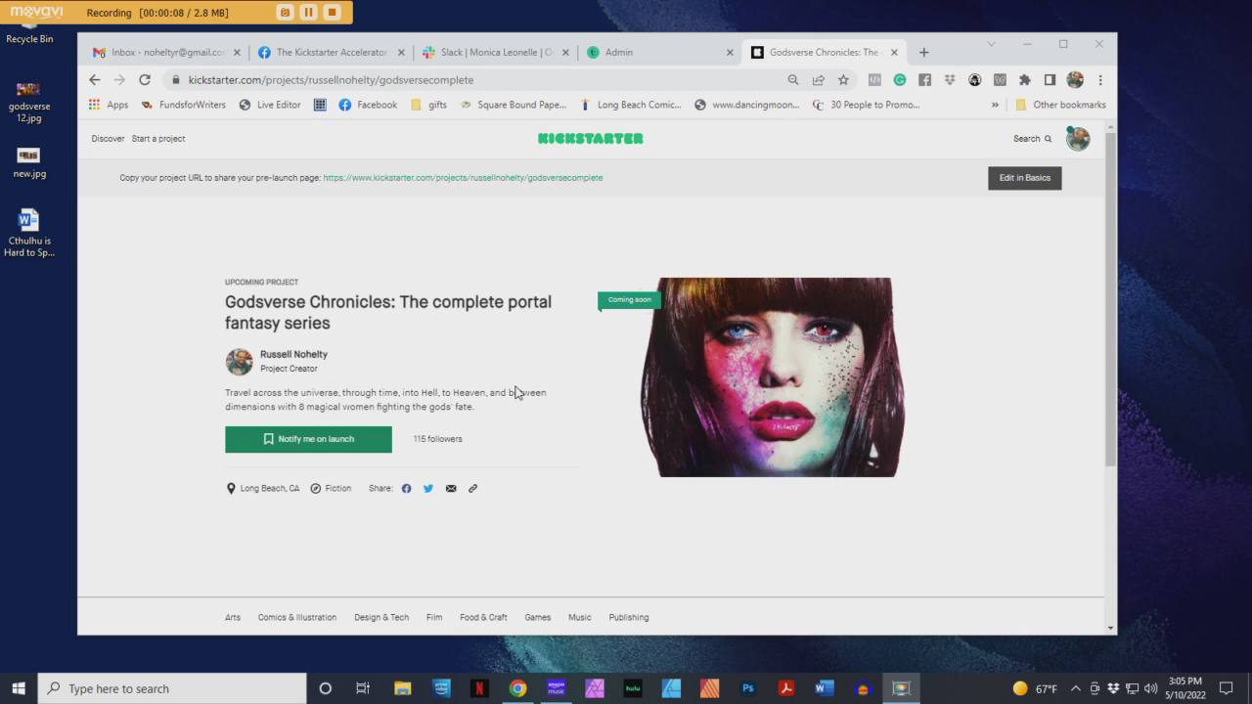The image size is (1252, 704).
Task: Stop the Movavi screen recording
Action: pos(330,13)
